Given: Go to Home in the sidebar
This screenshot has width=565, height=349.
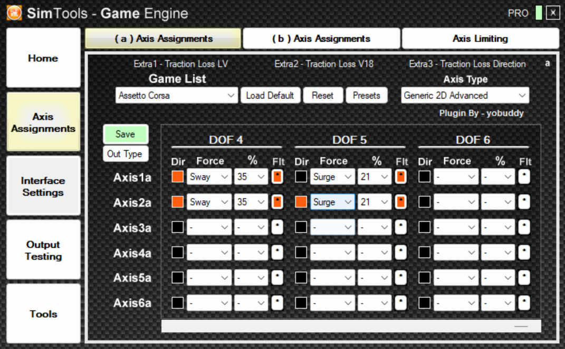Looking at the screenshot, I should (43, 58).
